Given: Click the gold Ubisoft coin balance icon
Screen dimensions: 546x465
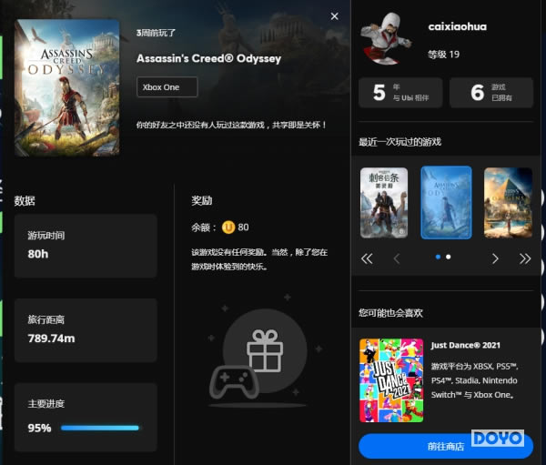Looking at the screenshot, I should [228, 227].
